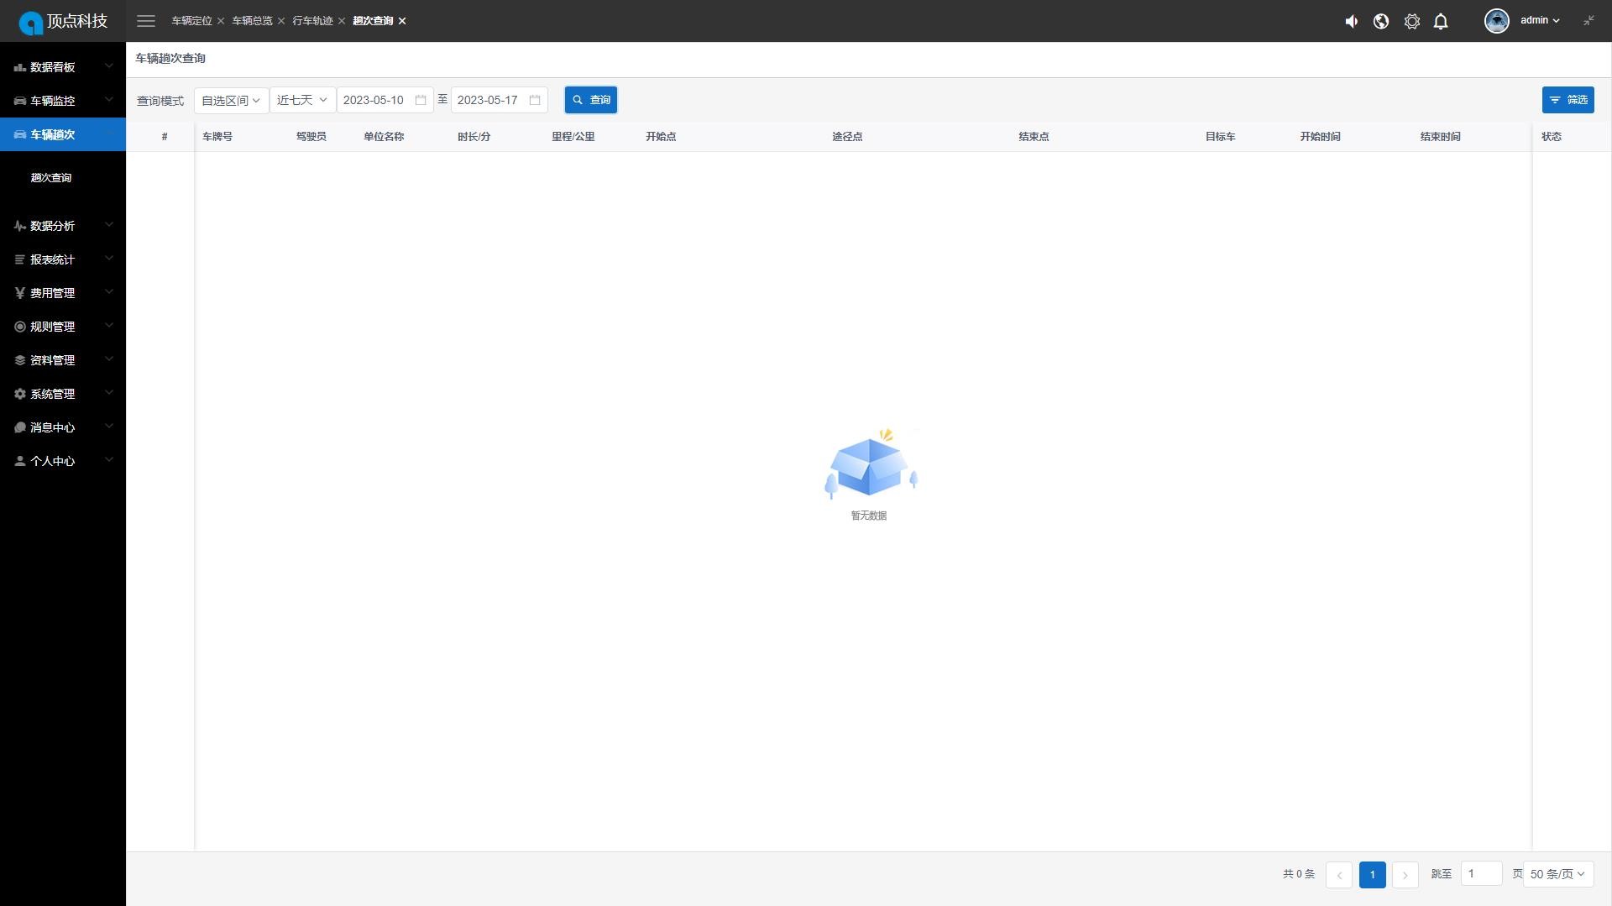Switch to the 车辆总览 tab

coord(252,21)
